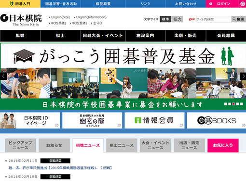Open English(Information) link
Viewport: 246px width, 183px height.
pyautogui.click(x=91, y=17)
